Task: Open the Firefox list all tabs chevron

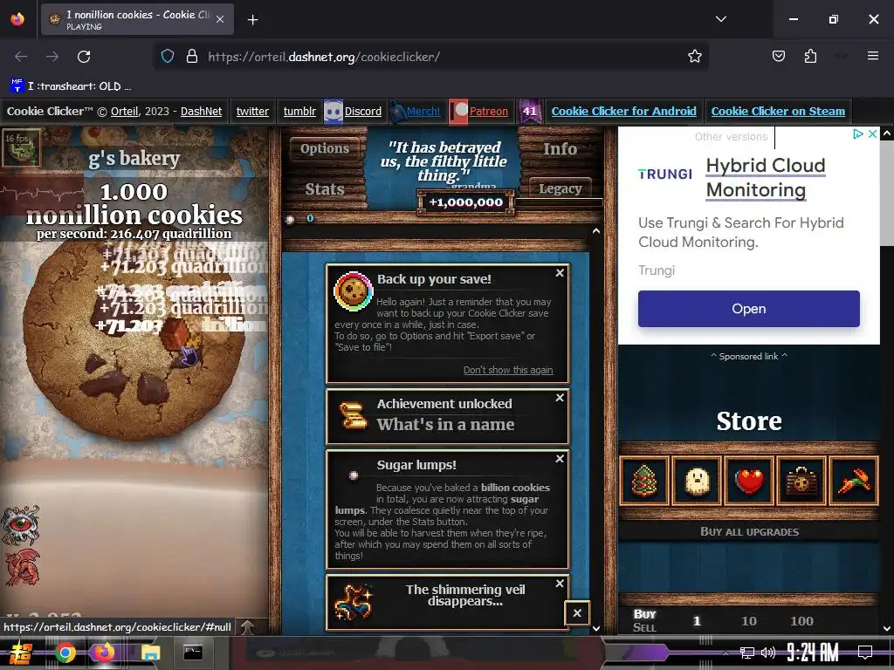Action: point(720,19)
